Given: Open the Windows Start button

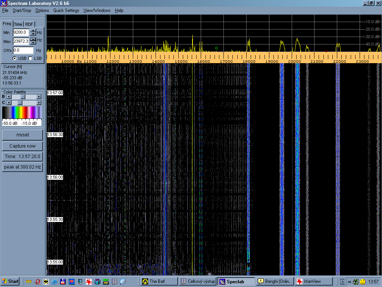Looking at the screenshot, I should (10, 281).
